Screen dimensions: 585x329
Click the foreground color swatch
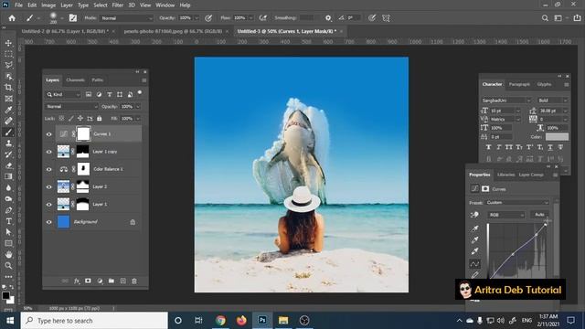5,295
